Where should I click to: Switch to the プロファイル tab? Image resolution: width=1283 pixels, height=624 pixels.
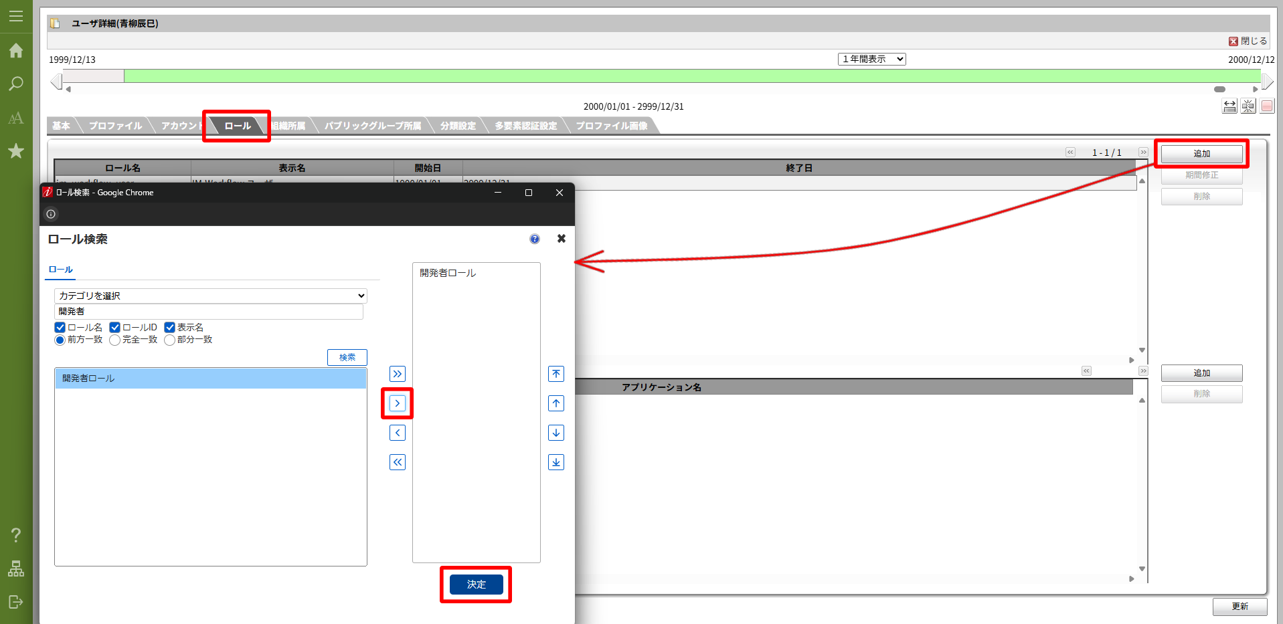point(115,126)
